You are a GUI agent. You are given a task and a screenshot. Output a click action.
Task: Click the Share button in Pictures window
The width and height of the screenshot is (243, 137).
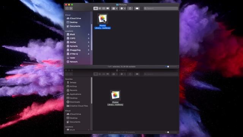click(130, 8)
